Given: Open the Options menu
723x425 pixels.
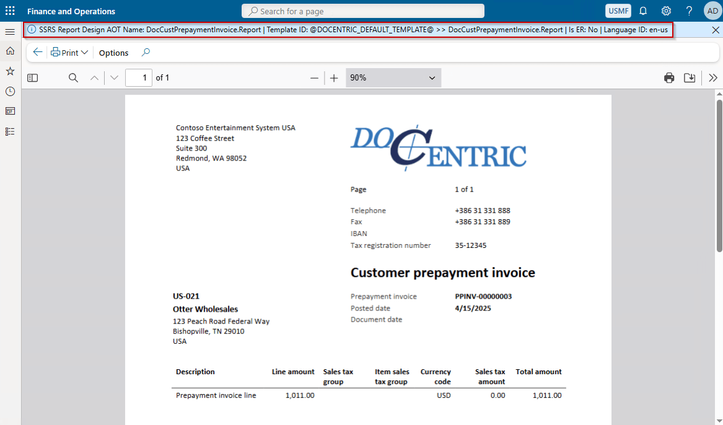Looking at the screenshot, I should pos(113,53).
